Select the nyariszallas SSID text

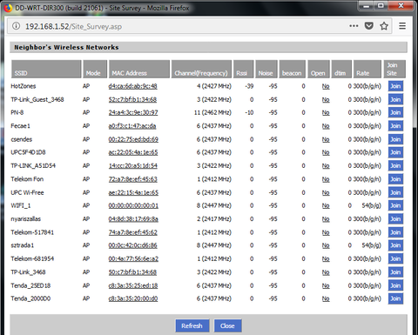[25, 219]
